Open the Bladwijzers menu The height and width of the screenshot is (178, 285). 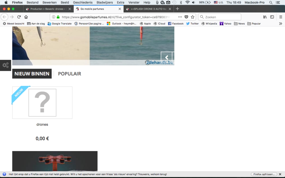pyautogui.click(x=105, y=2)
